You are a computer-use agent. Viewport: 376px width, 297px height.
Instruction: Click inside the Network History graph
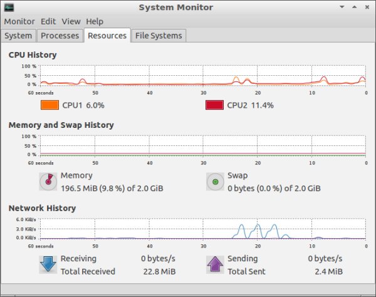pos(203,229)
